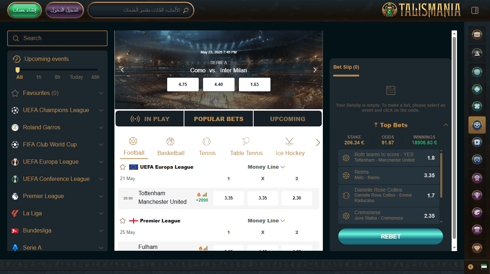Choose the Ice Hockey sport icon

290,141
